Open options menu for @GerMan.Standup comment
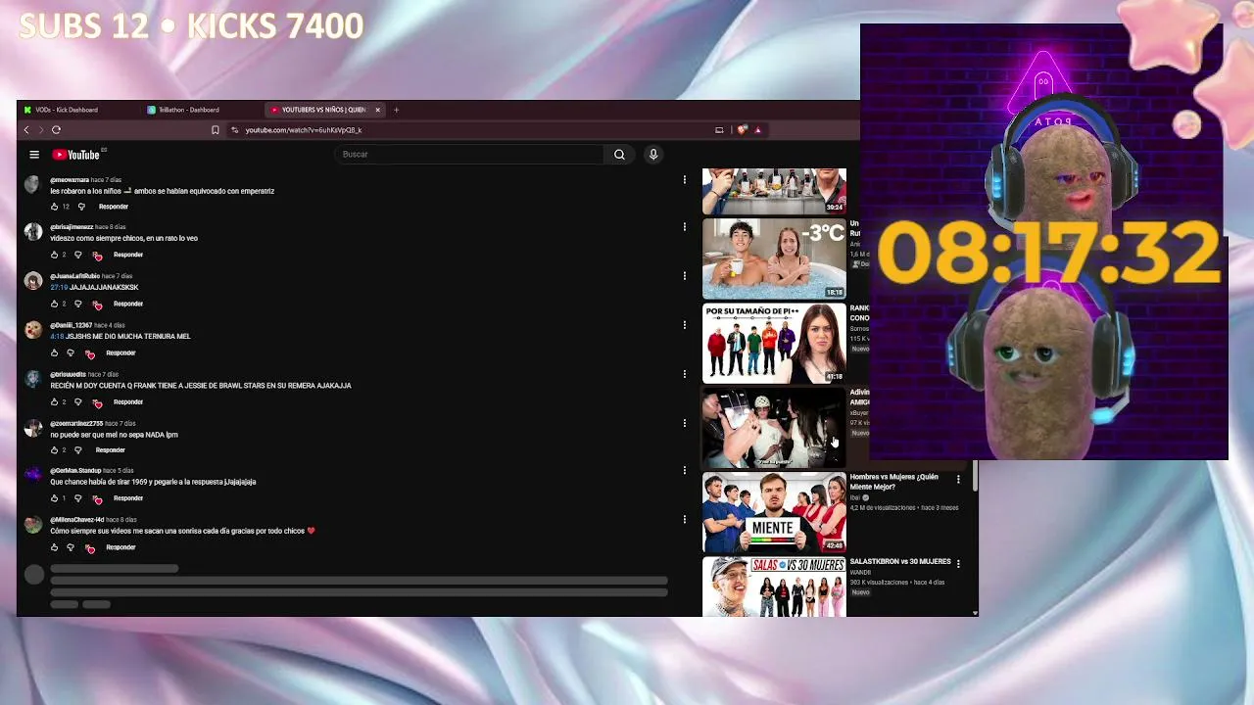 coord(684,470)
